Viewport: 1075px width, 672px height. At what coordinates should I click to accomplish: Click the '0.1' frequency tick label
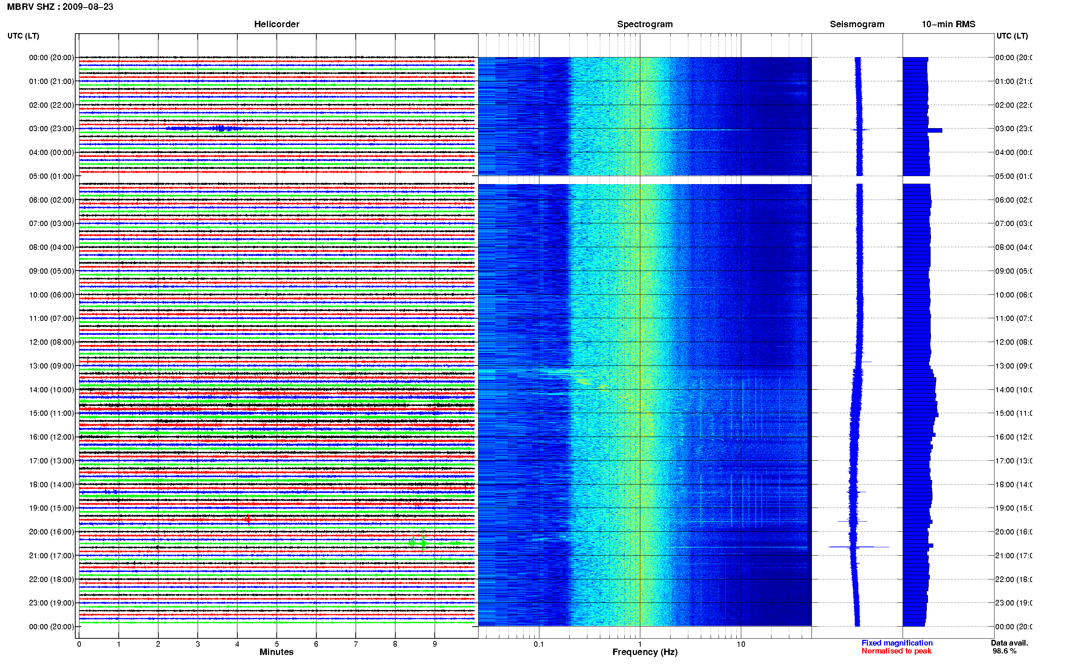point(539,644)
